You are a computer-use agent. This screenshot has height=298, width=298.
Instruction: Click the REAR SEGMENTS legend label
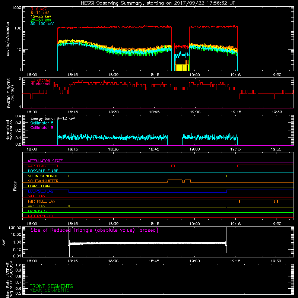click(50, 290)
